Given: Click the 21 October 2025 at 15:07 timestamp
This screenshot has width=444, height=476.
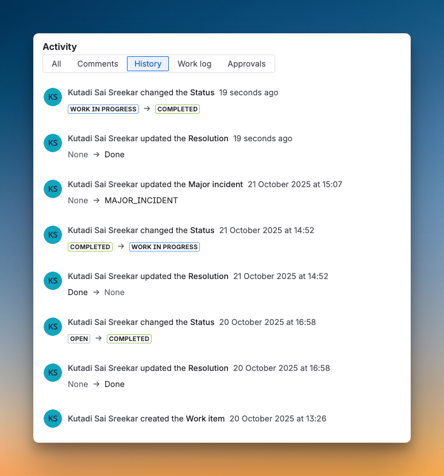Looking at the screenshot, I should 295,184.
